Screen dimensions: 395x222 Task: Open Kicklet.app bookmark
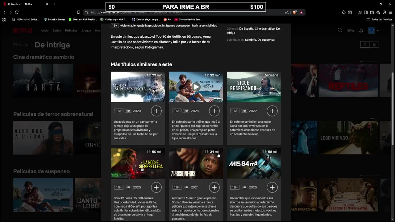tap(114, 19)
